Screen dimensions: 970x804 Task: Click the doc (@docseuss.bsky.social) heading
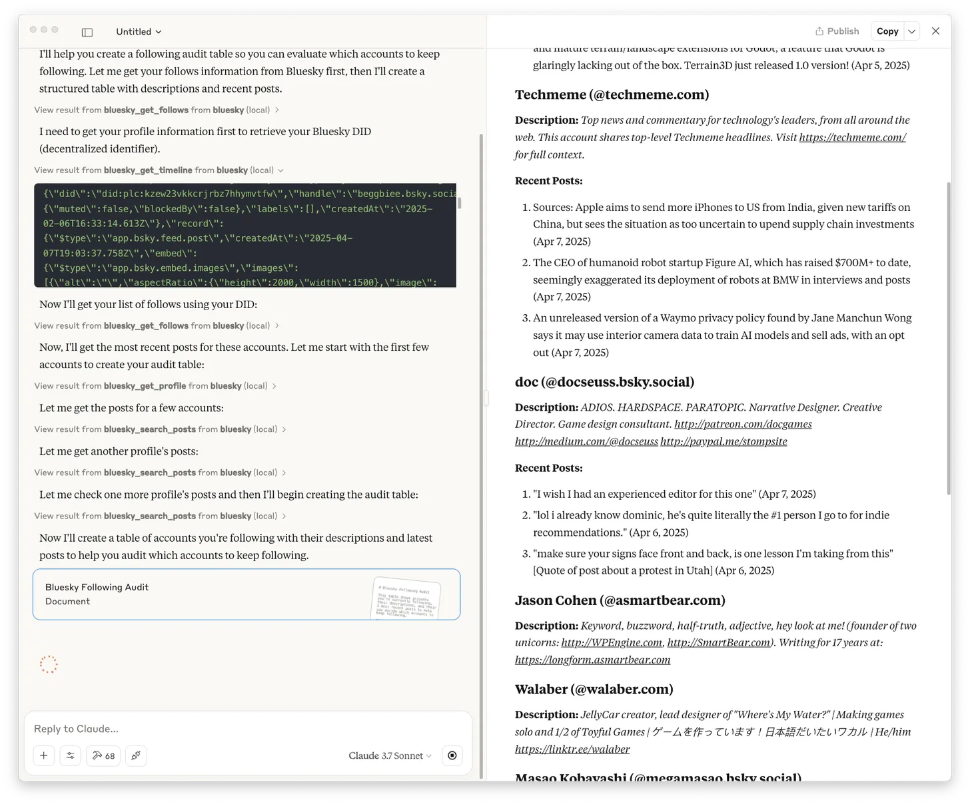point(604,382)
